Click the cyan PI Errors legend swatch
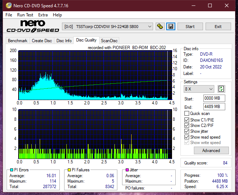 click(12, 170)
